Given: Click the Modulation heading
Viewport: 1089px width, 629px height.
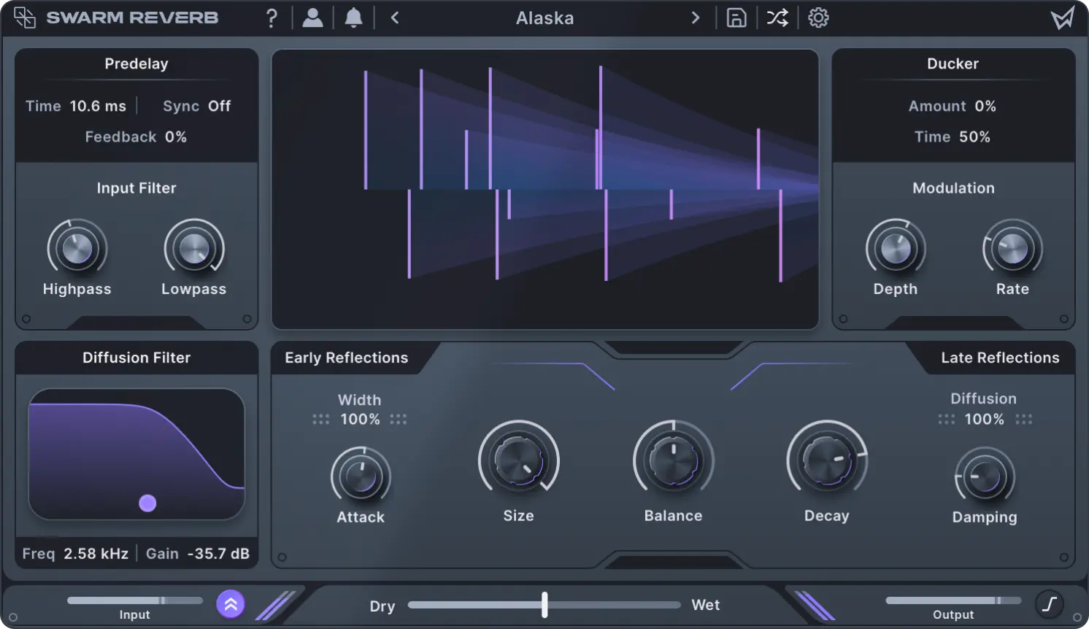Looking at the screenshot, I should pos(953,188).
